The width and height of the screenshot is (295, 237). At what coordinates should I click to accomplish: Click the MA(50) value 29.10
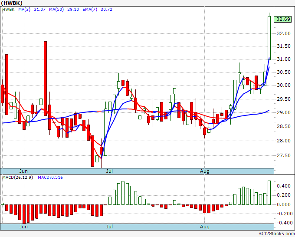pos(73,10)
